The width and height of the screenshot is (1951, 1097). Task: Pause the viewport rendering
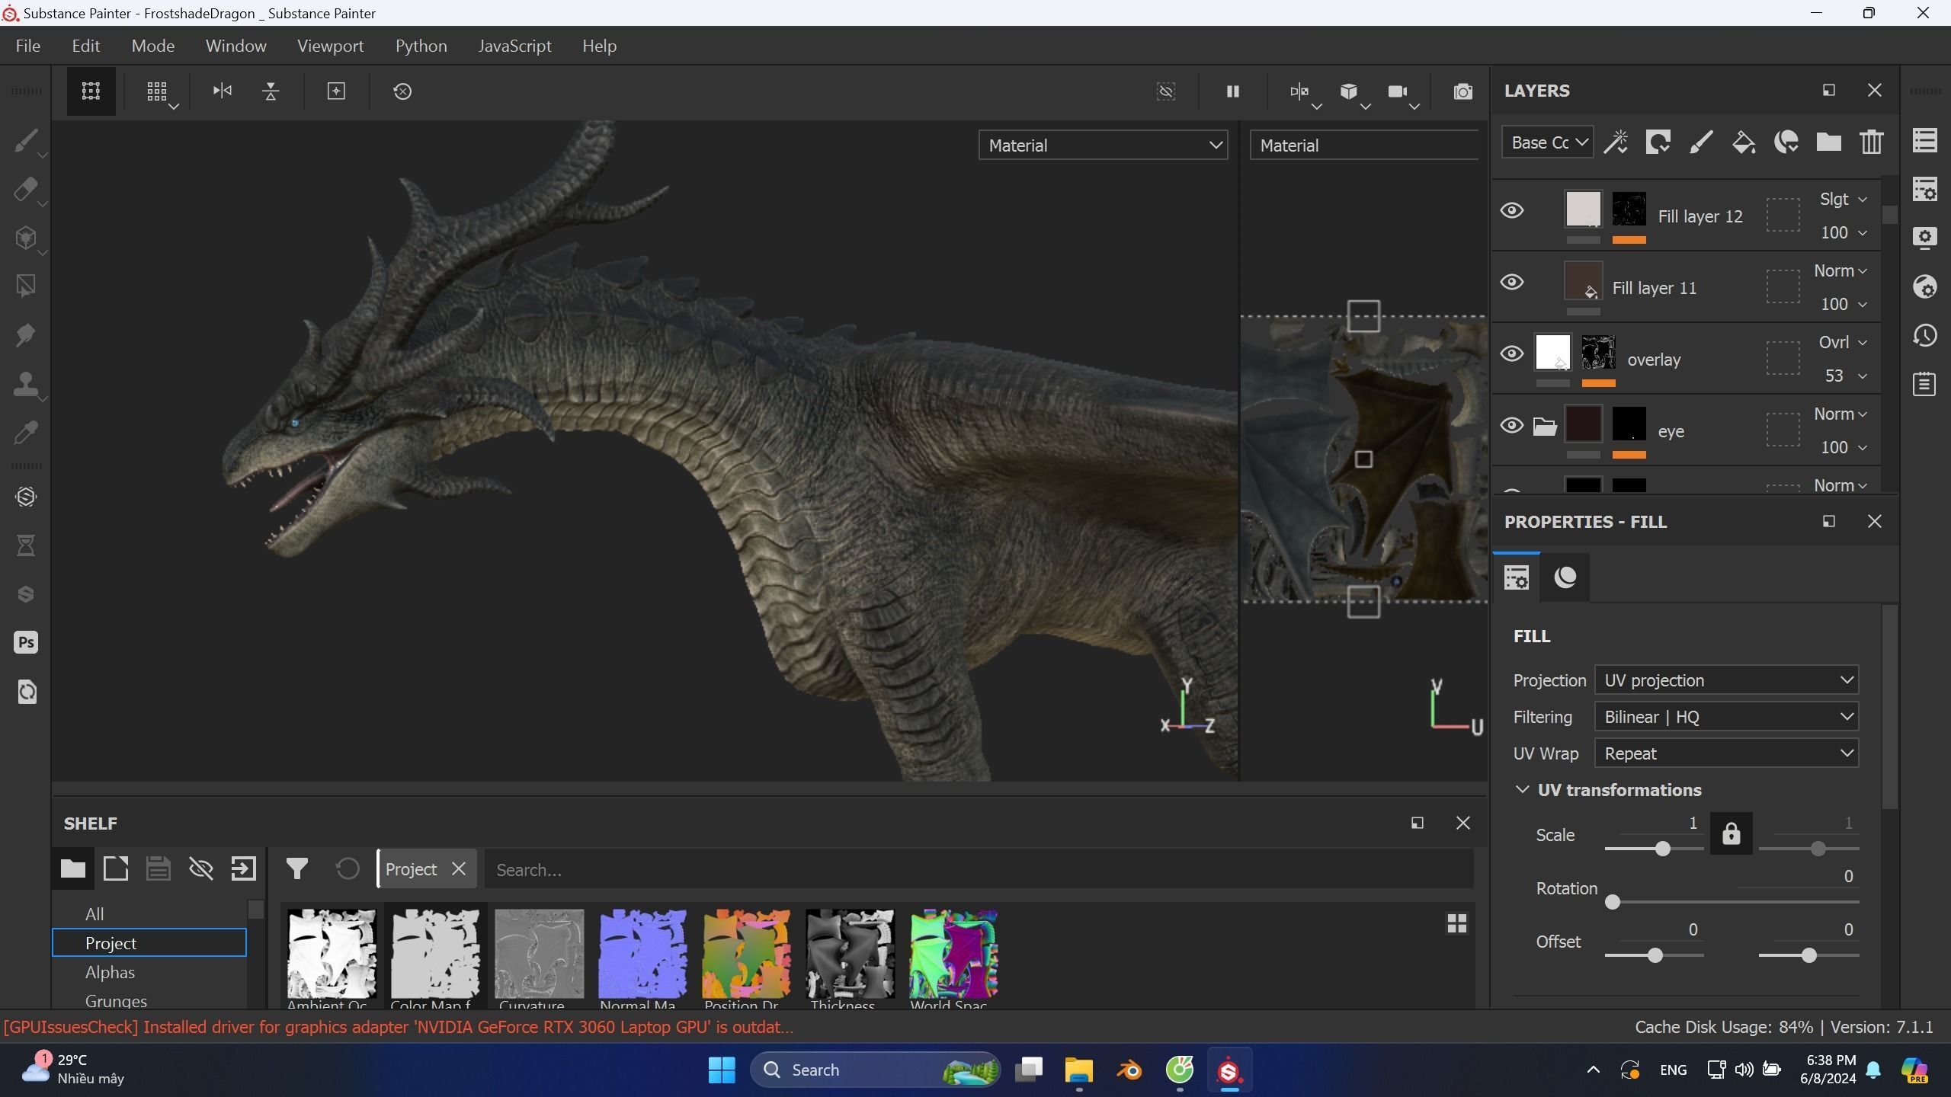pyautogui.click(x=1232, y=91)
